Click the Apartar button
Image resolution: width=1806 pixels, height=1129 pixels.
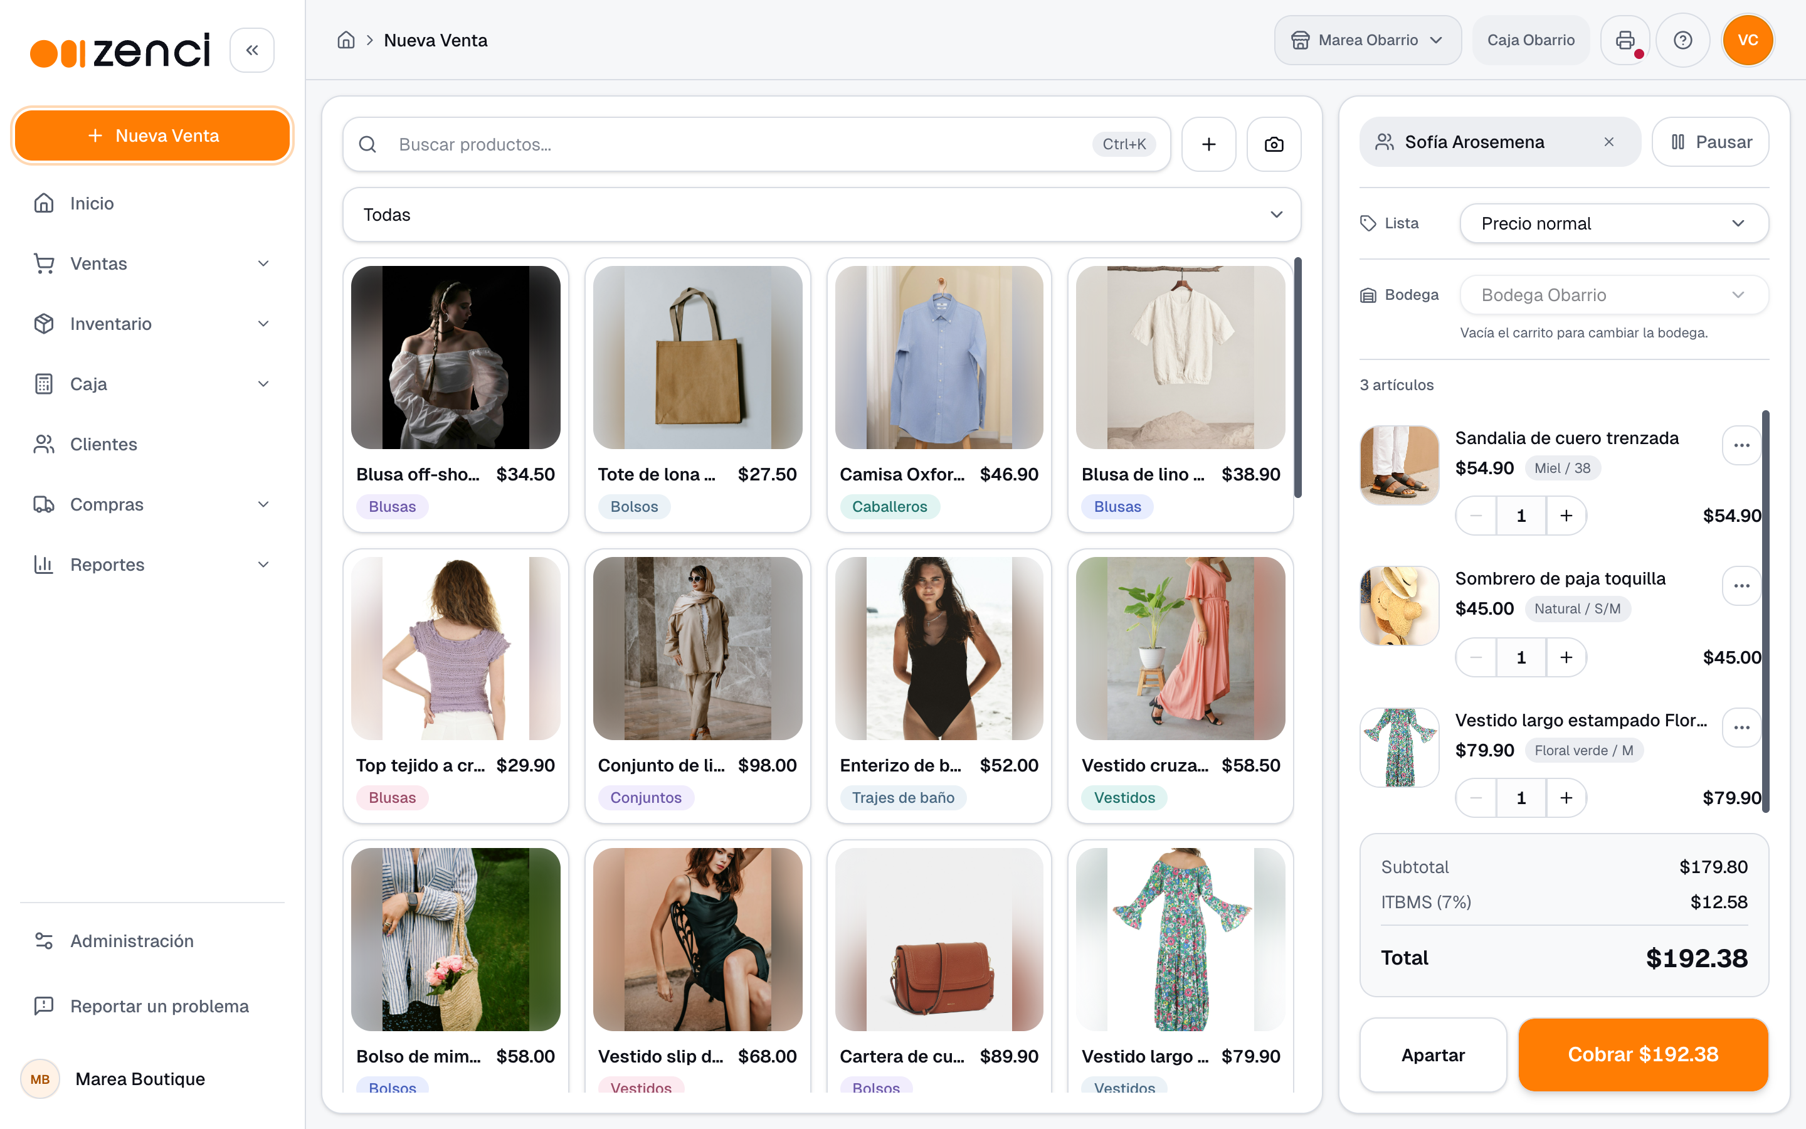(1433, 1055)
